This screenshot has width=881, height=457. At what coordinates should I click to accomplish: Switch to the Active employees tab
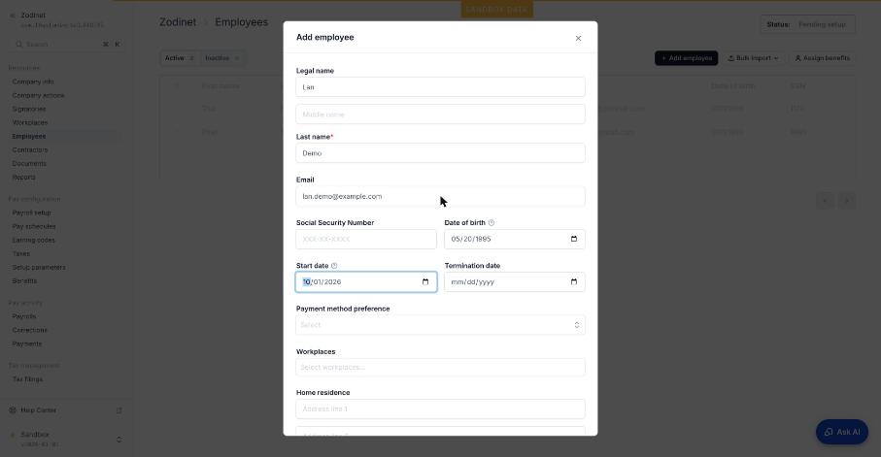(180, 58)
